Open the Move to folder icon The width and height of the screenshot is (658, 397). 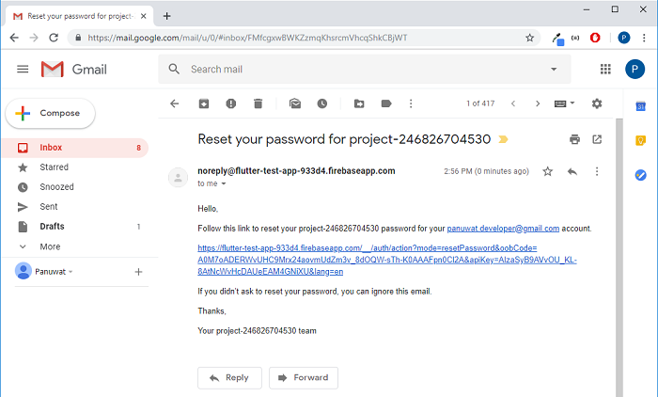(x=359, y=103)
